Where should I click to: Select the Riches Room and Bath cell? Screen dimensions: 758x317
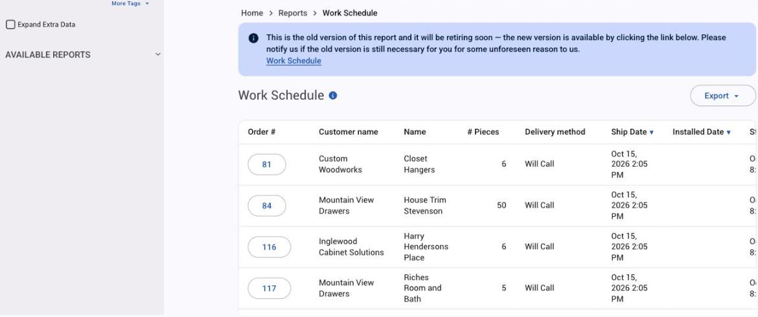click(x=422, y=288)
